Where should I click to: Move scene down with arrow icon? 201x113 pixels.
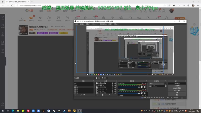click(84, 95)
